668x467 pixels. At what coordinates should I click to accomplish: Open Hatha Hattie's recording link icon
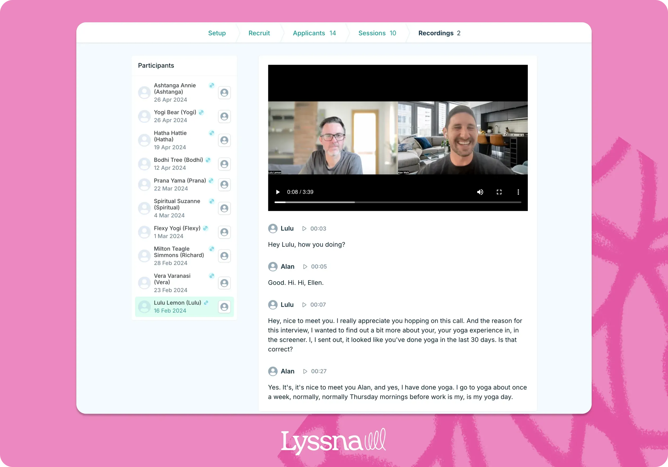click(x=211, y=133)
